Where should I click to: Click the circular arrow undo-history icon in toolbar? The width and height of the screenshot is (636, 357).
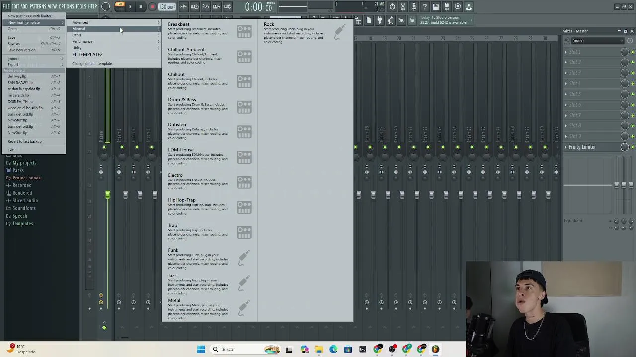(392, 7)
